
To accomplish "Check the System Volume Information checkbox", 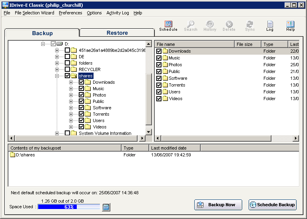I will pos(67,133).
